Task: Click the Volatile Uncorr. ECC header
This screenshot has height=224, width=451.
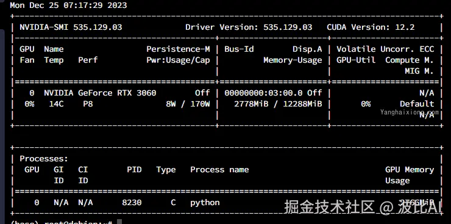Action: point(385,49)
